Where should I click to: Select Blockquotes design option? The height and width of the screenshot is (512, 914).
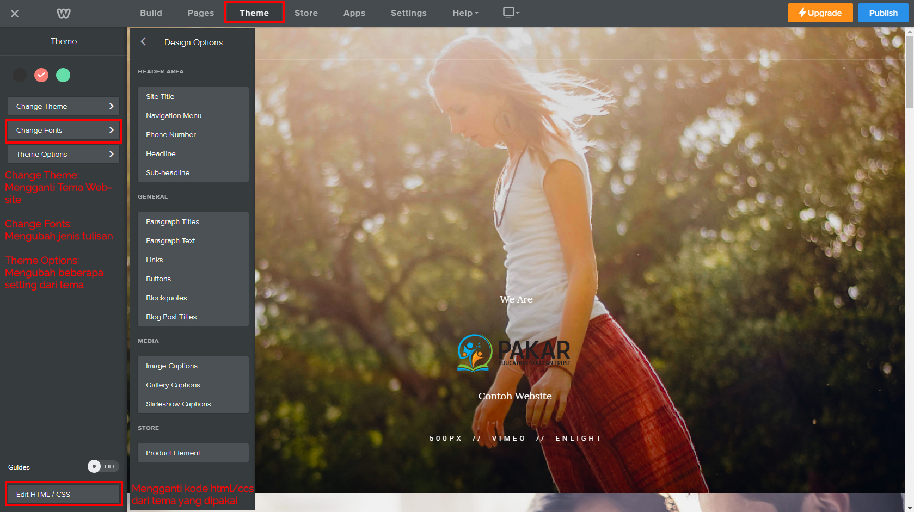point(193,298)
